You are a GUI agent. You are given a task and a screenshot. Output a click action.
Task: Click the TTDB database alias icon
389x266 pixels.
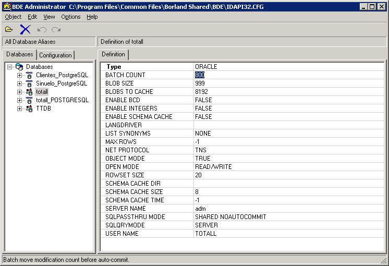click(x=29, y=108)
